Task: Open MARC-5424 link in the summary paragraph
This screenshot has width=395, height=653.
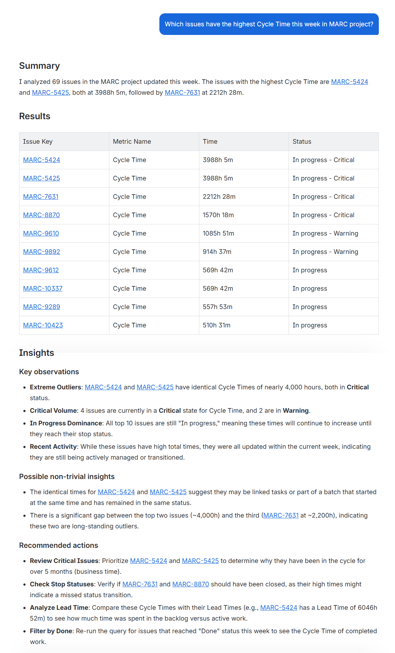Action: pyautogui.click(x=349, y=82)
